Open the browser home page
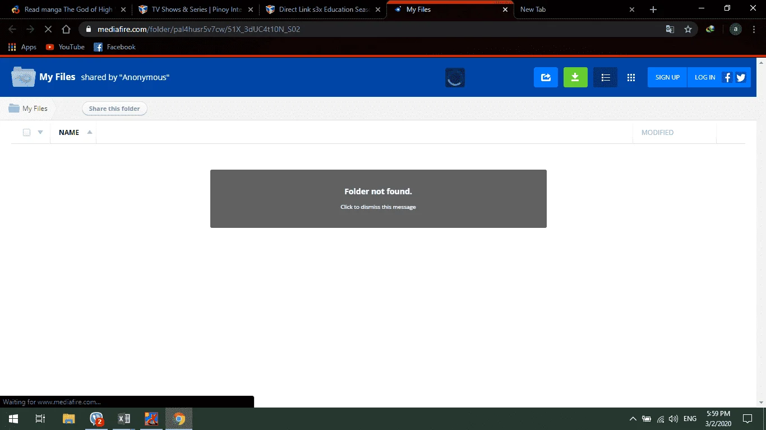The image size is (766, 430). pyautogui.click(x=66, y=29)
